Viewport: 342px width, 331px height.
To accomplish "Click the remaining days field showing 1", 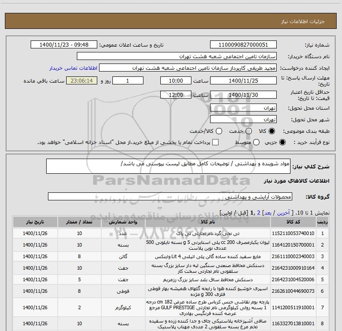I will point(128,80).
